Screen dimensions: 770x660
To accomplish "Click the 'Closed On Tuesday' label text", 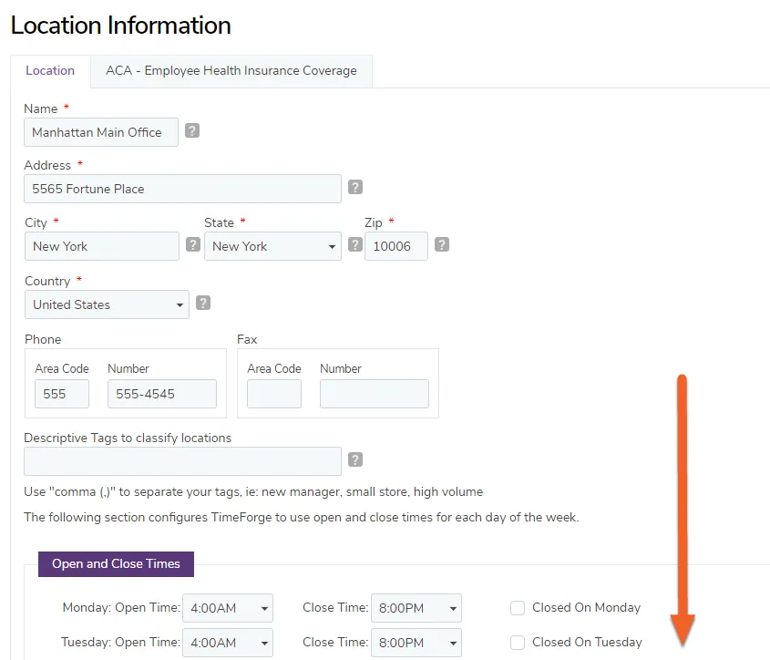I will [588, 643].
